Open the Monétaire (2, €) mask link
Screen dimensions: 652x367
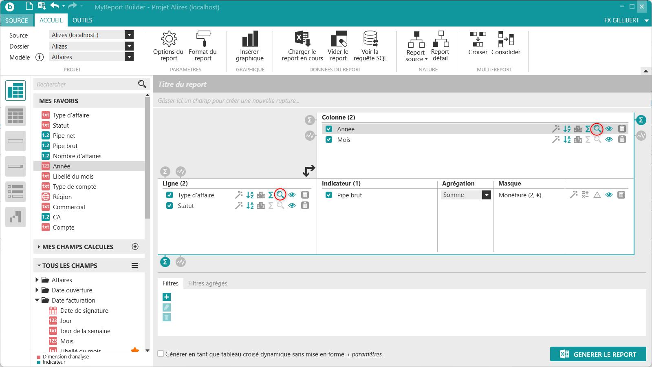point(520,195)
